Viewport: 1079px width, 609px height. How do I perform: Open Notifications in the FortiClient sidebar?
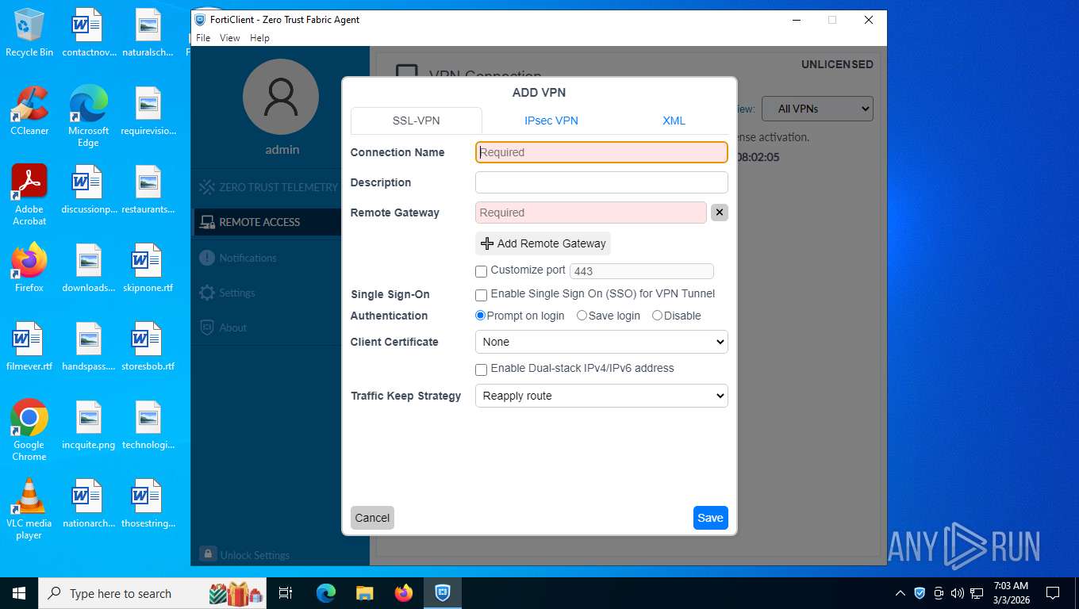click(x=237, y=258)
